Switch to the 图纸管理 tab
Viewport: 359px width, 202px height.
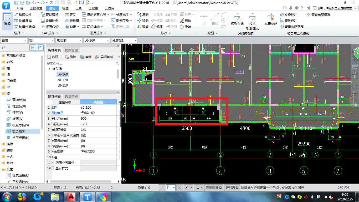coord(71,50)
